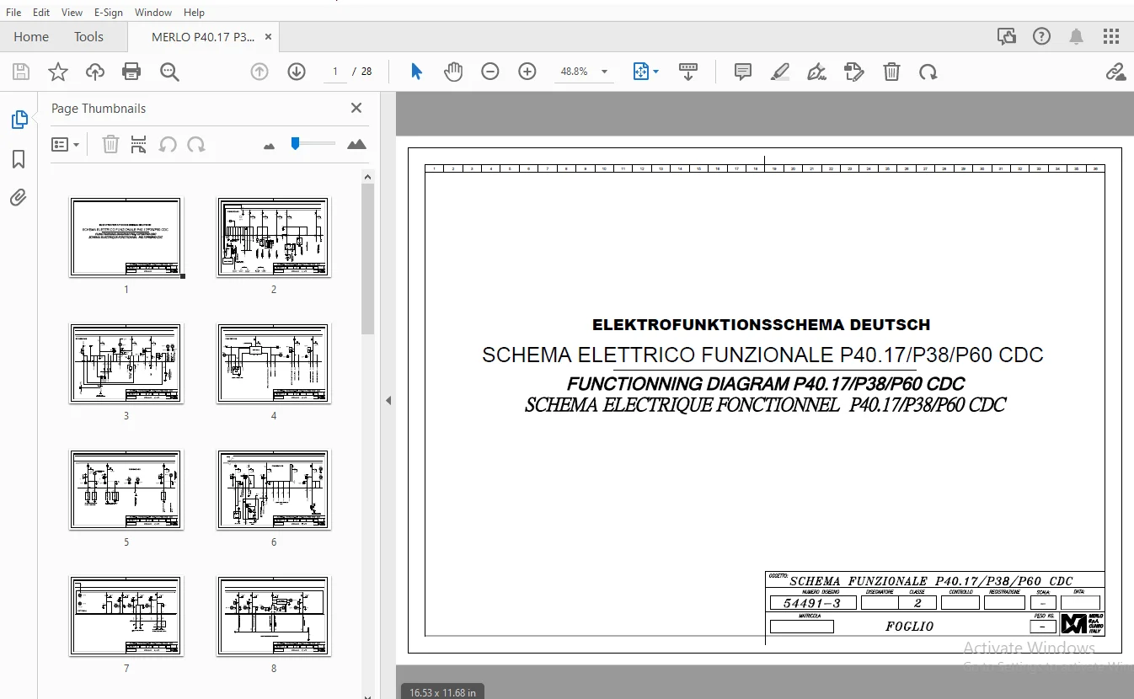The width and height of the screenshot is (1134, 699).
Task: Close the Page Thumbnails panel
Action: coord(356,108)
